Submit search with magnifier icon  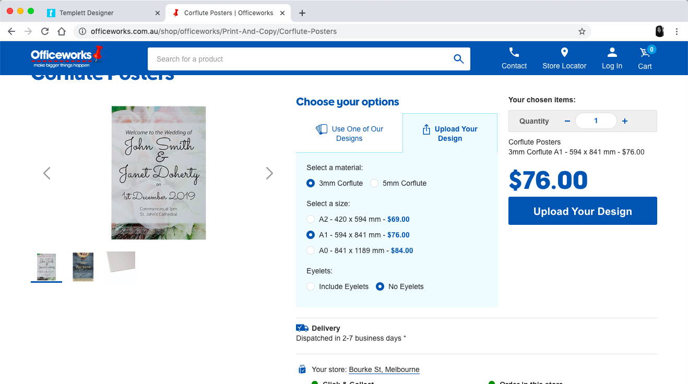459,59
